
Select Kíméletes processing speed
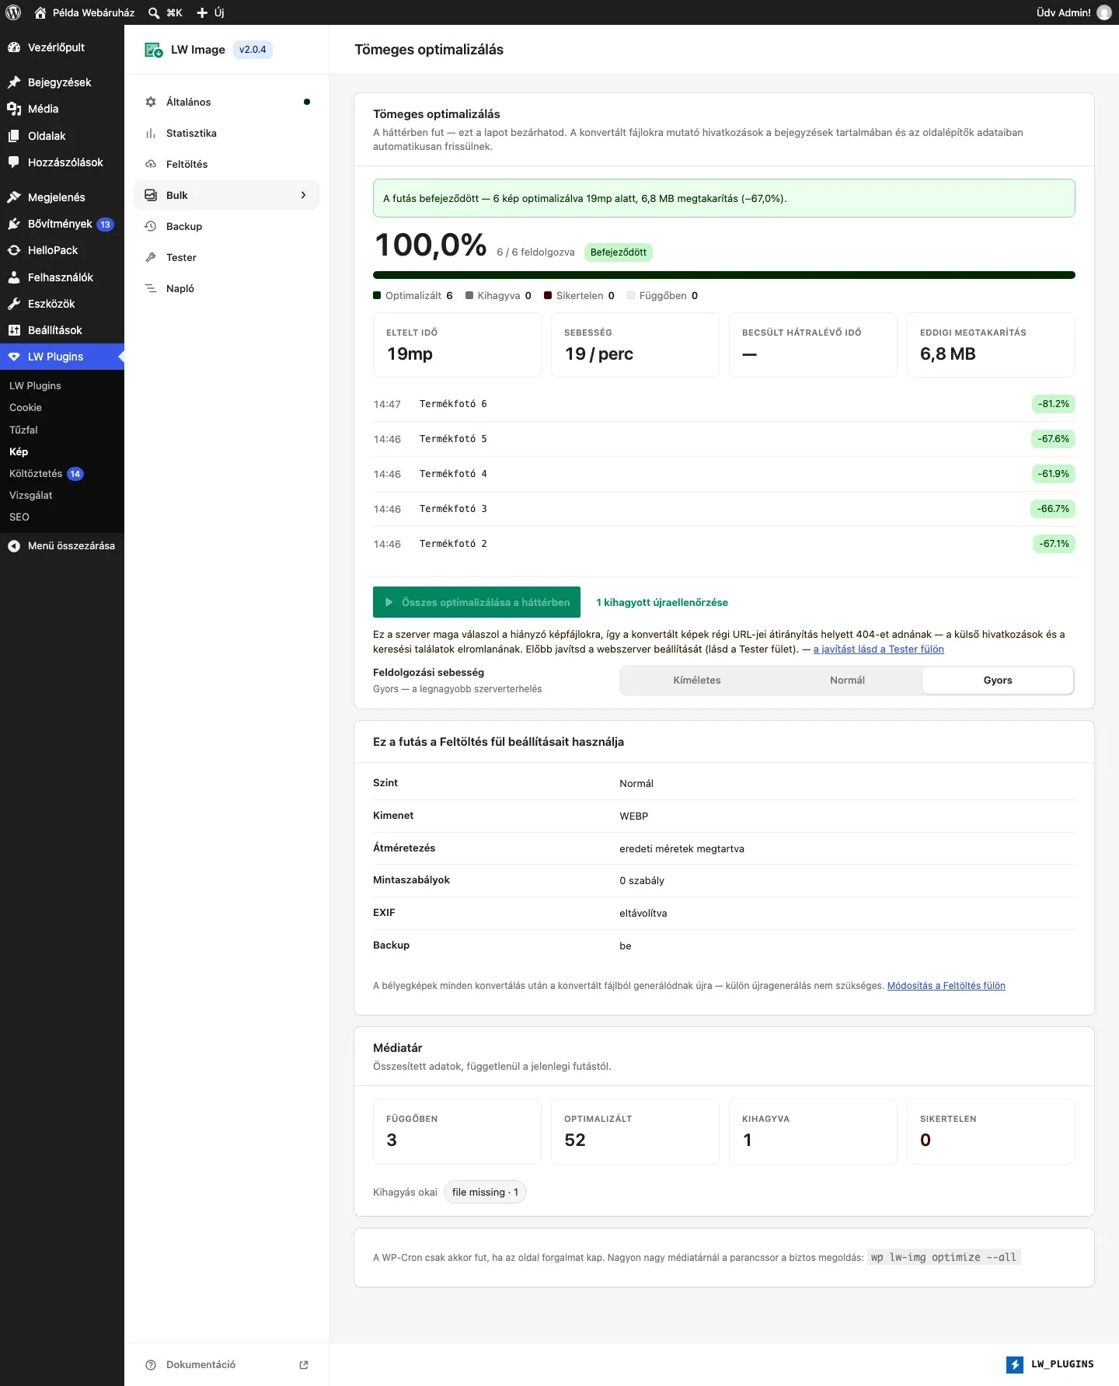click(x=697, y=681)
